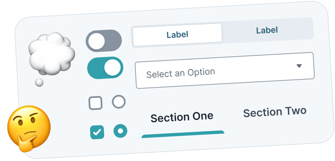Click the dropdown arrow triangle

299,66
